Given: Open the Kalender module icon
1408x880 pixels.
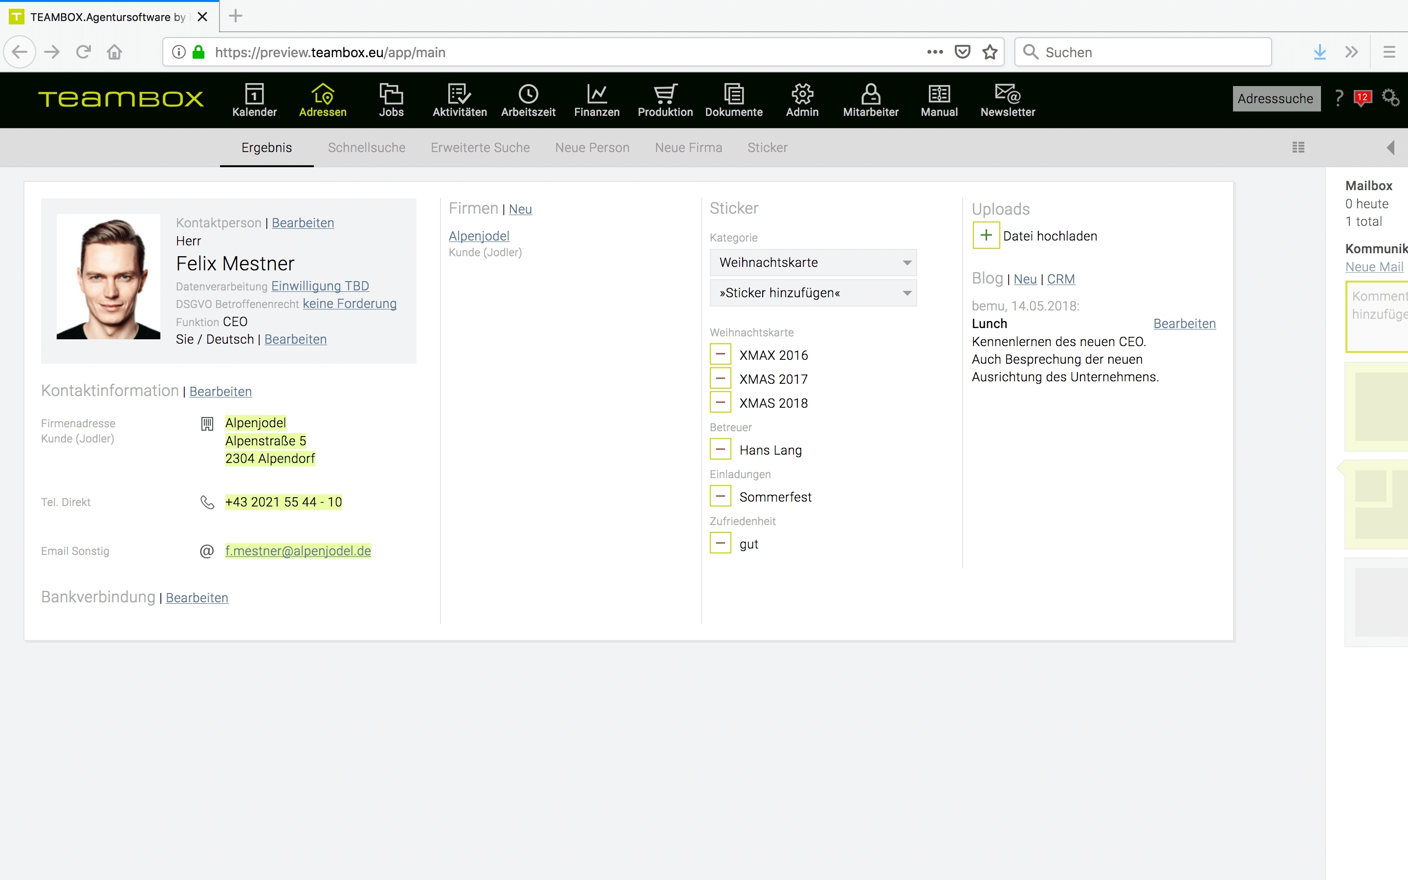Looking at the screenshot, I should tap(254, 94).
